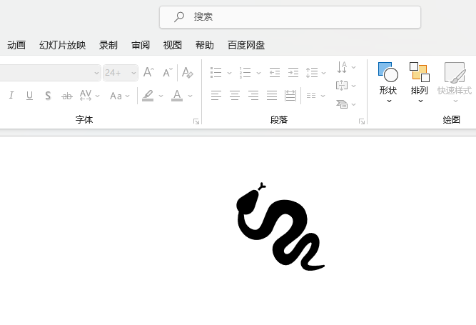Align text right

coord(253,96)
